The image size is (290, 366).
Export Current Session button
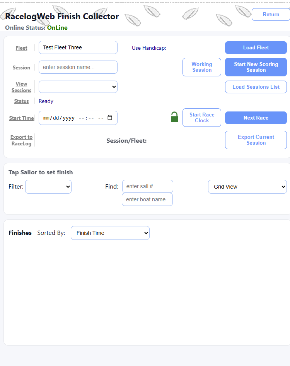[x=256, y=140]
